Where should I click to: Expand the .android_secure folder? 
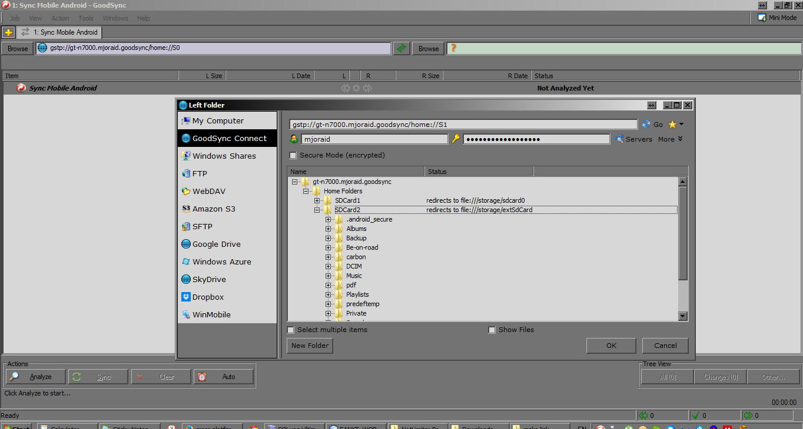[x=328, y=219]
